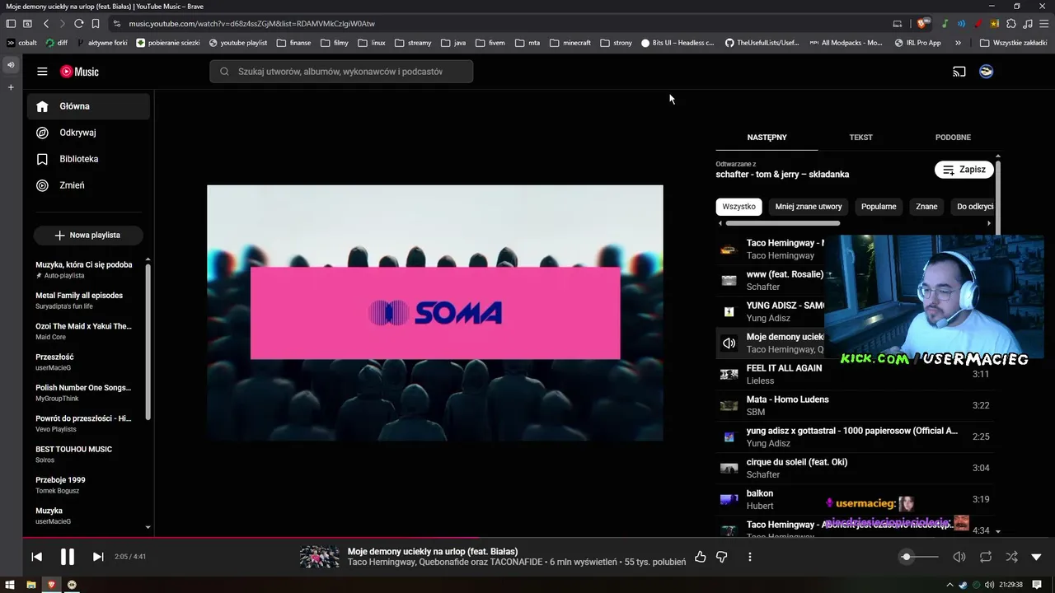Go to Główna home page
The width and height of the screenshot is (1055, 593).
pyautogui.click(x=88, y=106)
